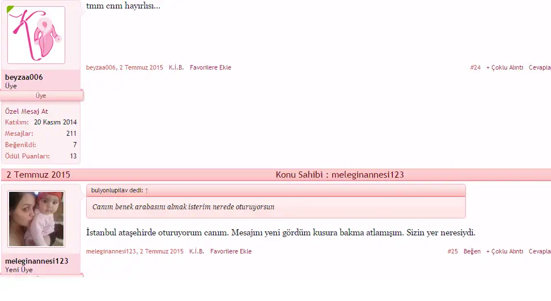Click the meleginannesi123 username in the sidebar
The width and height of the screenshot is (551, 301).
point(36,261)
